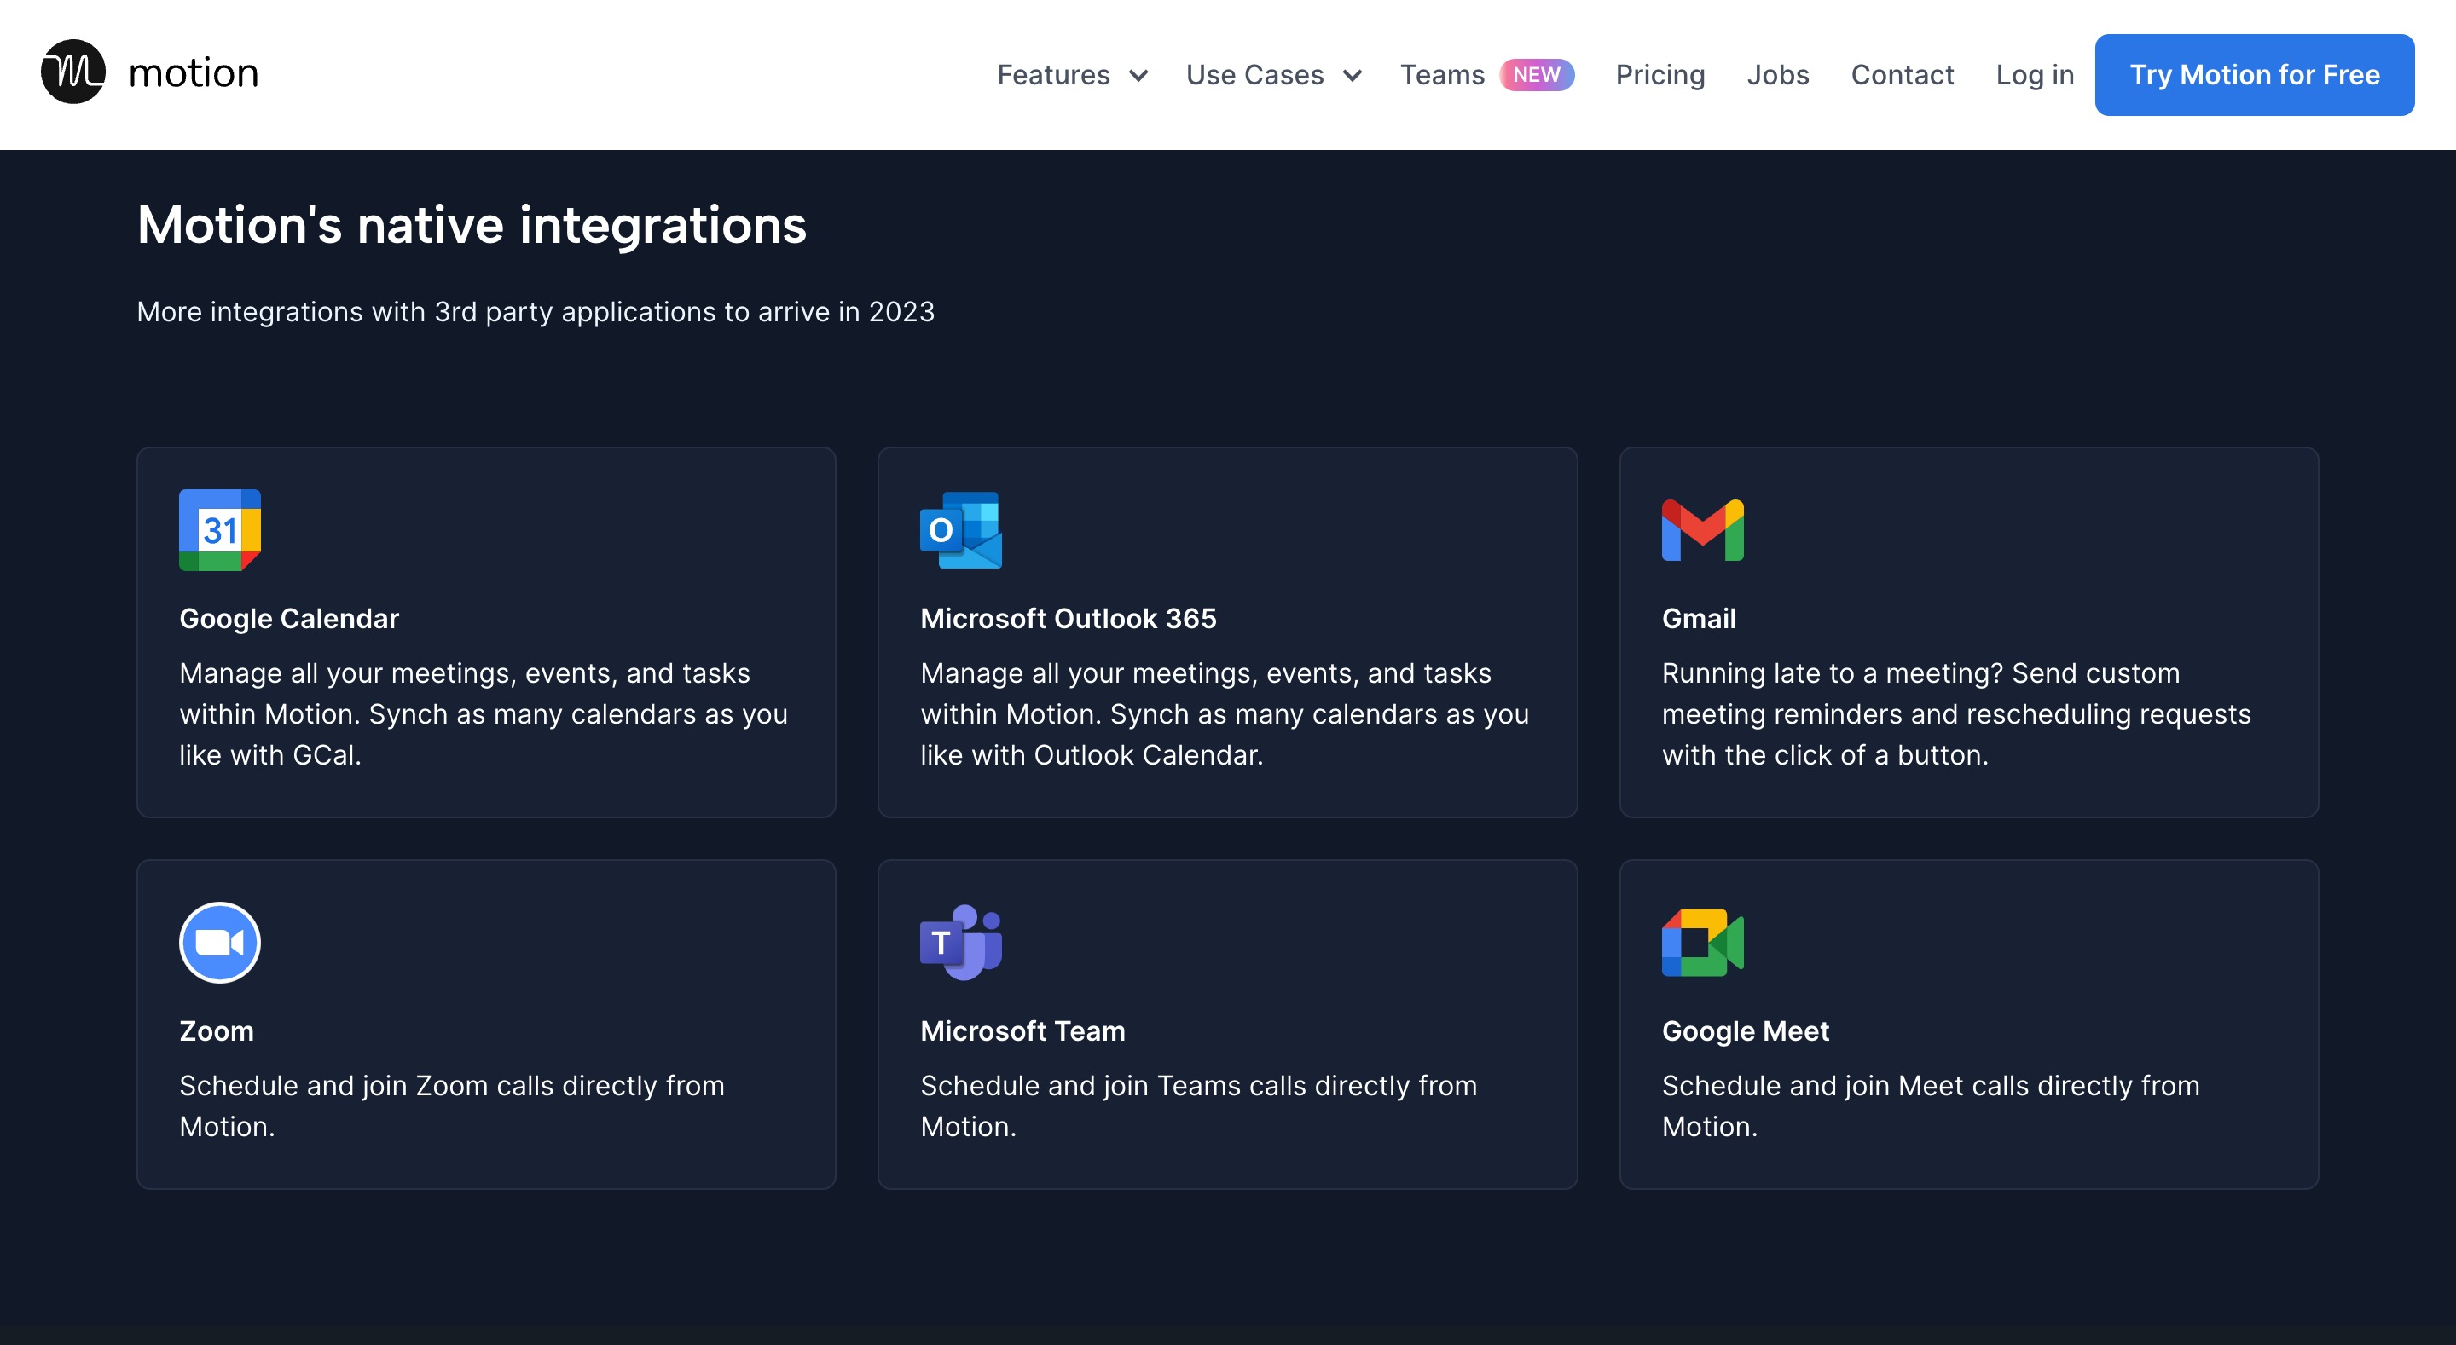This screenshot has width=2456, height=1345.
Task: Click the Microsoft Teams icon
Action: [961, 943]
